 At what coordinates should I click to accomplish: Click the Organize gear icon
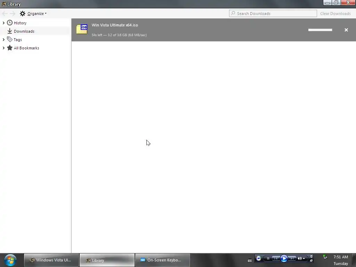23,14
